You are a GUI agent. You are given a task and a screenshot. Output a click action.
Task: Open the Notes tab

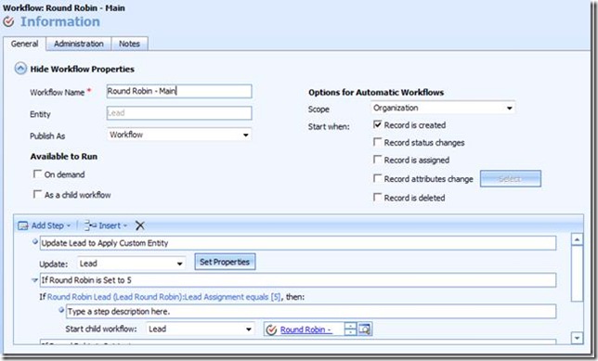click(x=129, y=44)
